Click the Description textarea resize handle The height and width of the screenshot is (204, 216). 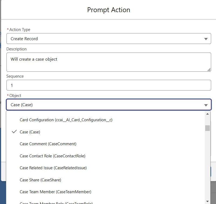pos(209,70)
